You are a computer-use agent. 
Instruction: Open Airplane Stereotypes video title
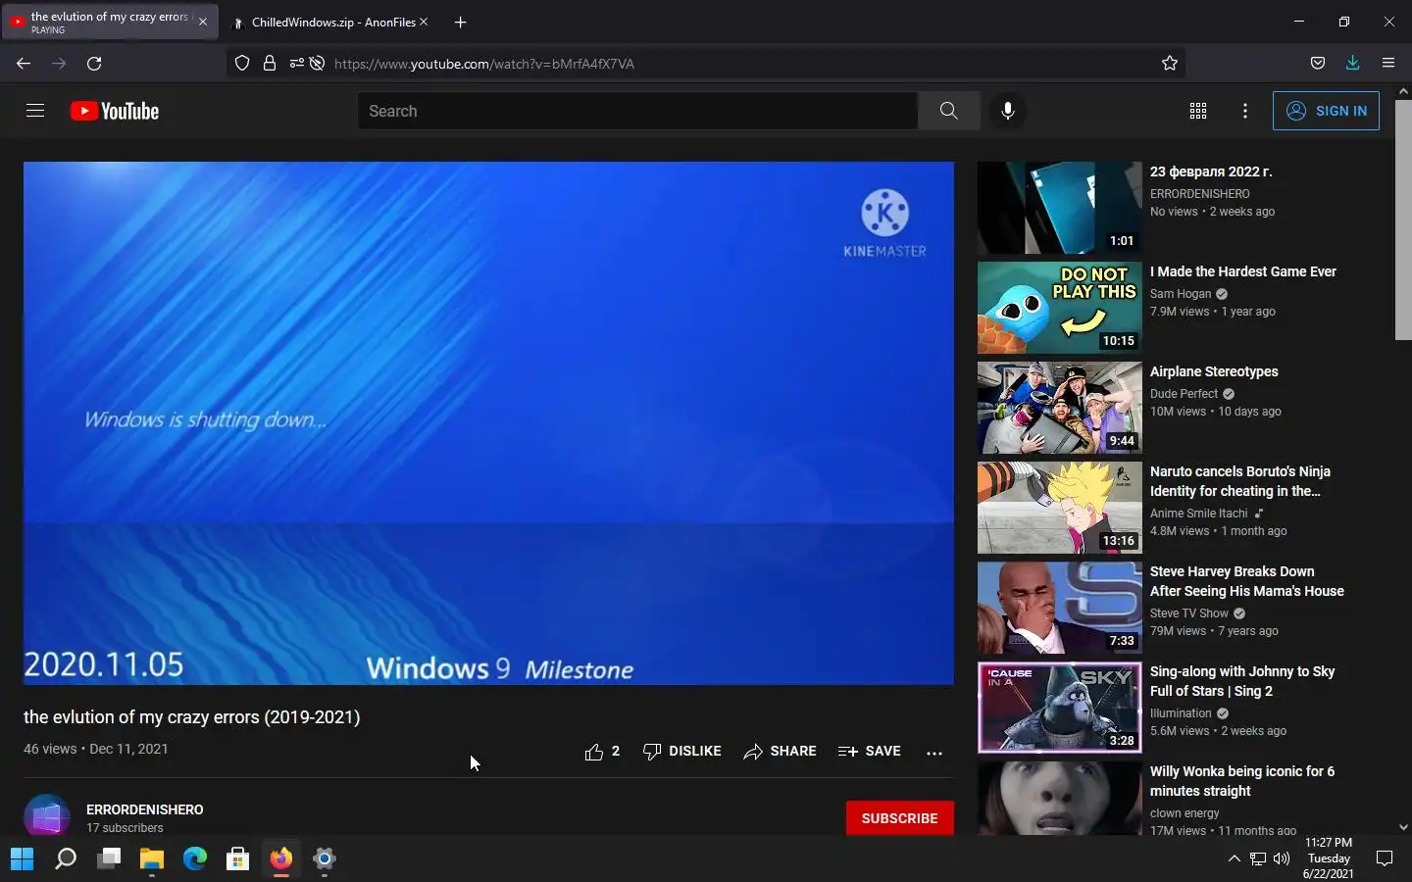point(1214,371)
